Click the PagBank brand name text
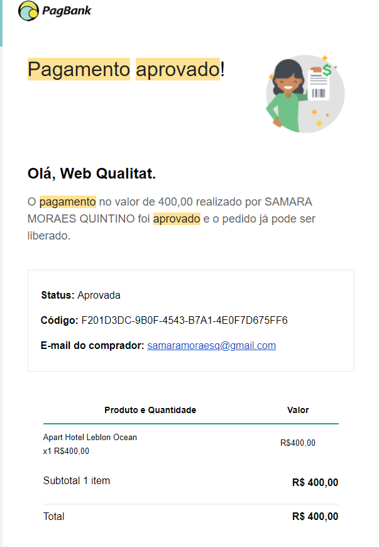Screen dimensions: 379x547 (67, 11)
